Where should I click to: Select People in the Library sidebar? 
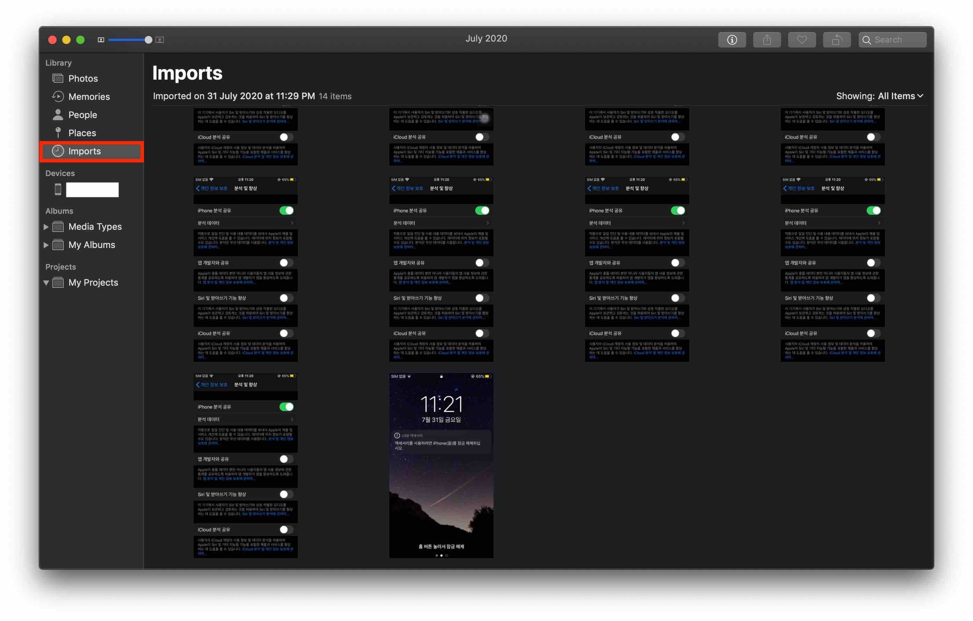click(82, 115)
